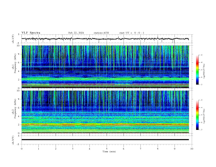
Task: Click the ch.1 spectrogram panel
Action: click(x=105, y=67)
